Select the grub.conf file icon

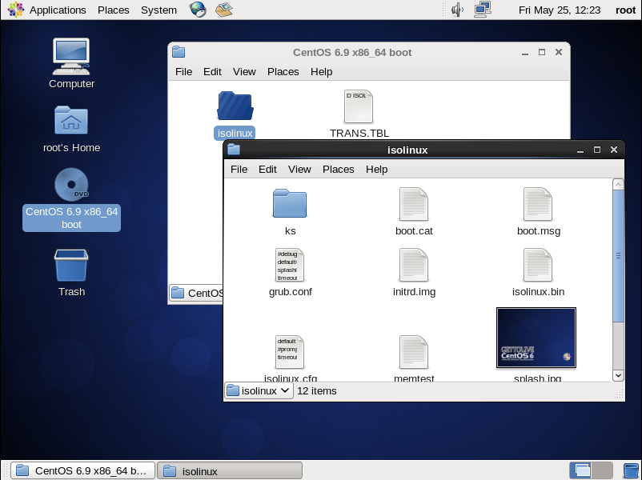point(290,265)
